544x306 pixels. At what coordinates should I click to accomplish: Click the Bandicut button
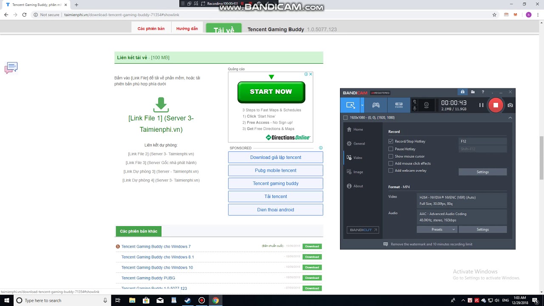(363, 230)
